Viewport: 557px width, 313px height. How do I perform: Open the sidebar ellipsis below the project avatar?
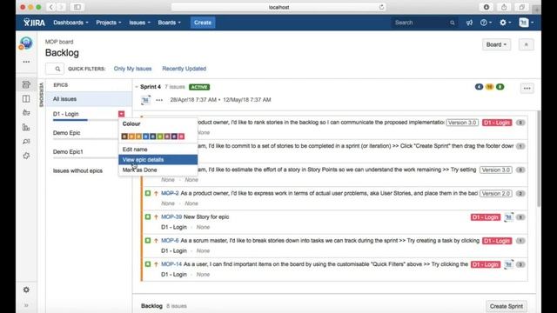pos(26,62)
